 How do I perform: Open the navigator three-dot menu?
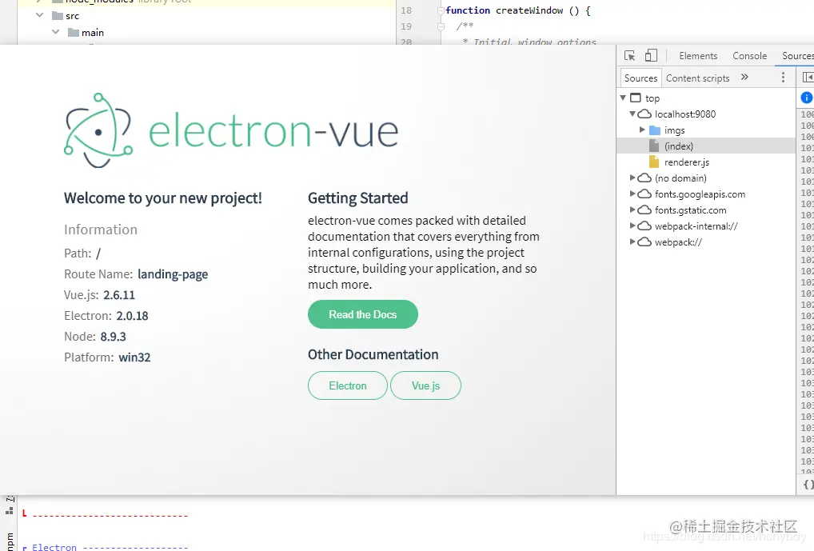coord(783,78)
